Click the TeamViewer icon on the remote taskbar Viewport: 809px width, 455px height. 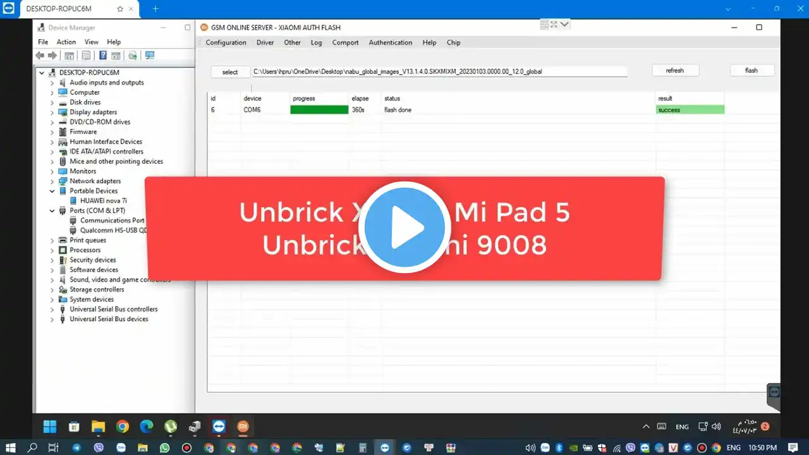pos(219,427)
